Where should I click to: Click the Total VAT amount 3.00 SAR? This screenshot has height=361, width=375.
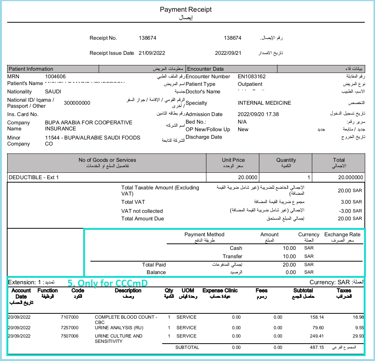point(351,202)
